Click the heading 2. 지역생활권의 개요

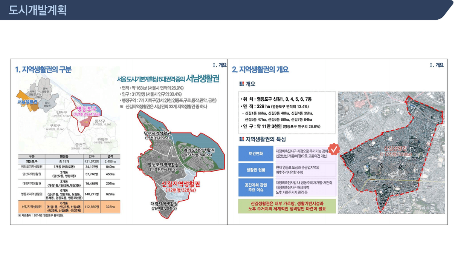(x=260, y=70)
